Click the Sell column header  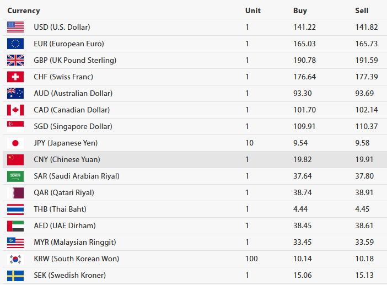click(x=362, y=10)
